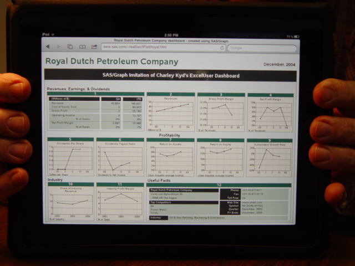Open the Sustainable Growth Rate chart
The height and width of the screenshot is (266, 355).
point(270,158)
